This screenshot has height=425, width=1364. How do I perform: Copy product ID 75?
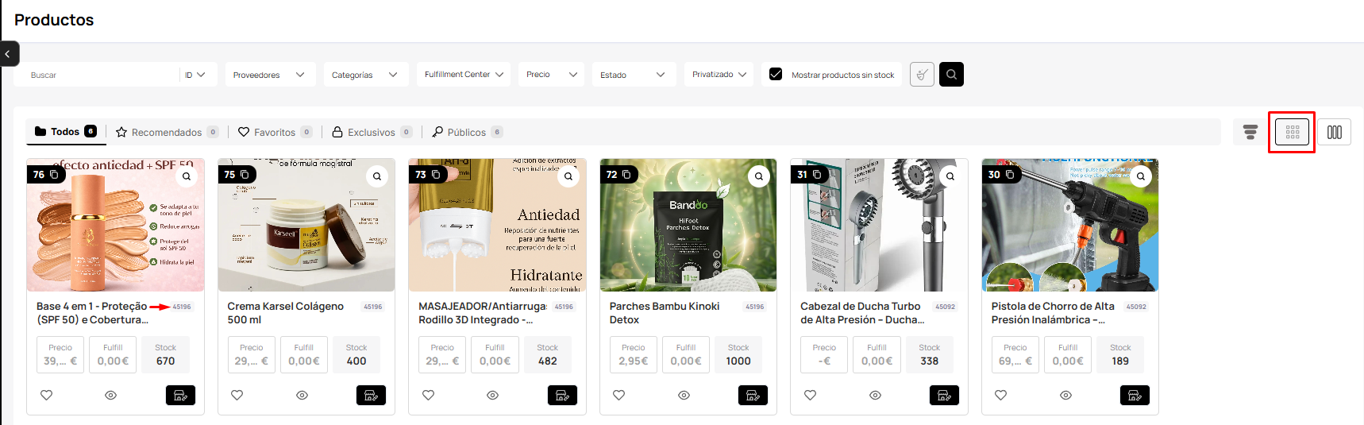click(245, 174)
